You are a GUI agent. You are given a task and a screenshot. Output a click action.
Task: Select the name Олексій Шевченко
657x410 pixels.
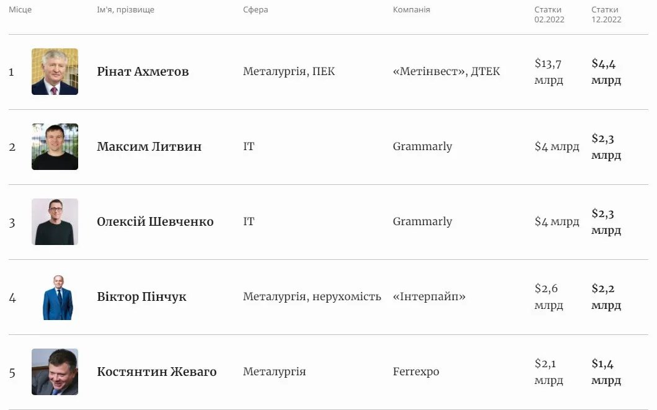tap(155, 222)
